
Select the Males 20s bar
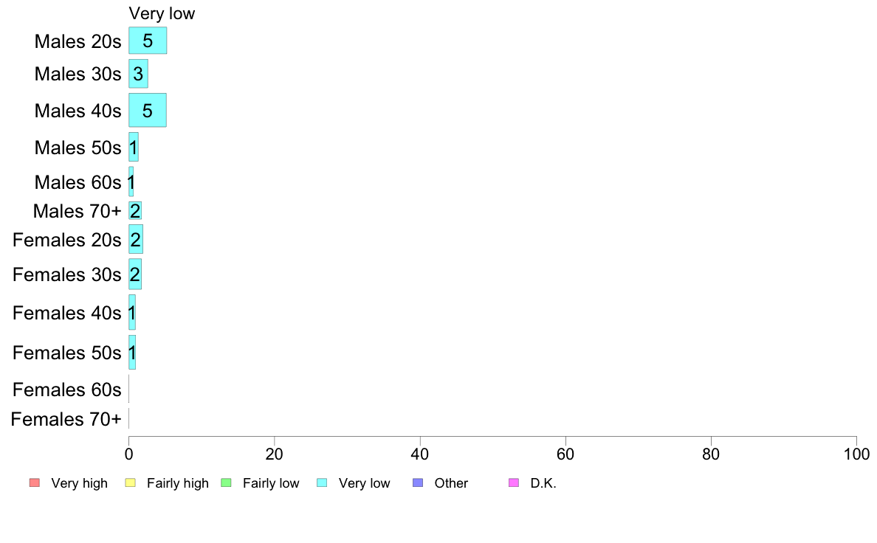click(148, 41)
